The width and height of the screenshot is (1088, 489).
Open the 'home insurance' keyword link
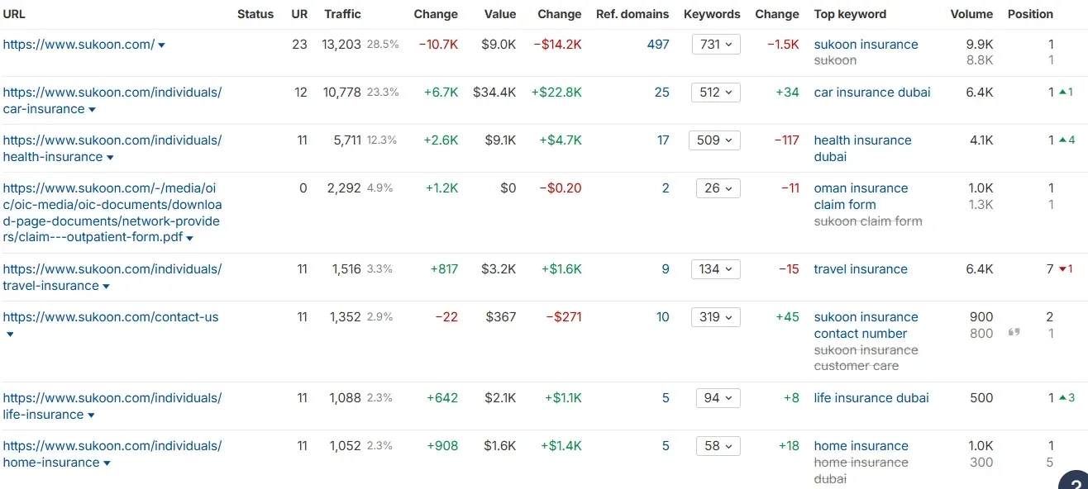[x=861, y=446]
